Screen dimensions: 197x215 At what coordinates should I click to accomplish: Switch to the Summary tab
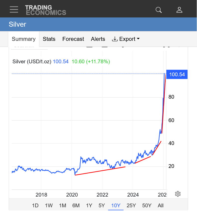click(24, 39)
